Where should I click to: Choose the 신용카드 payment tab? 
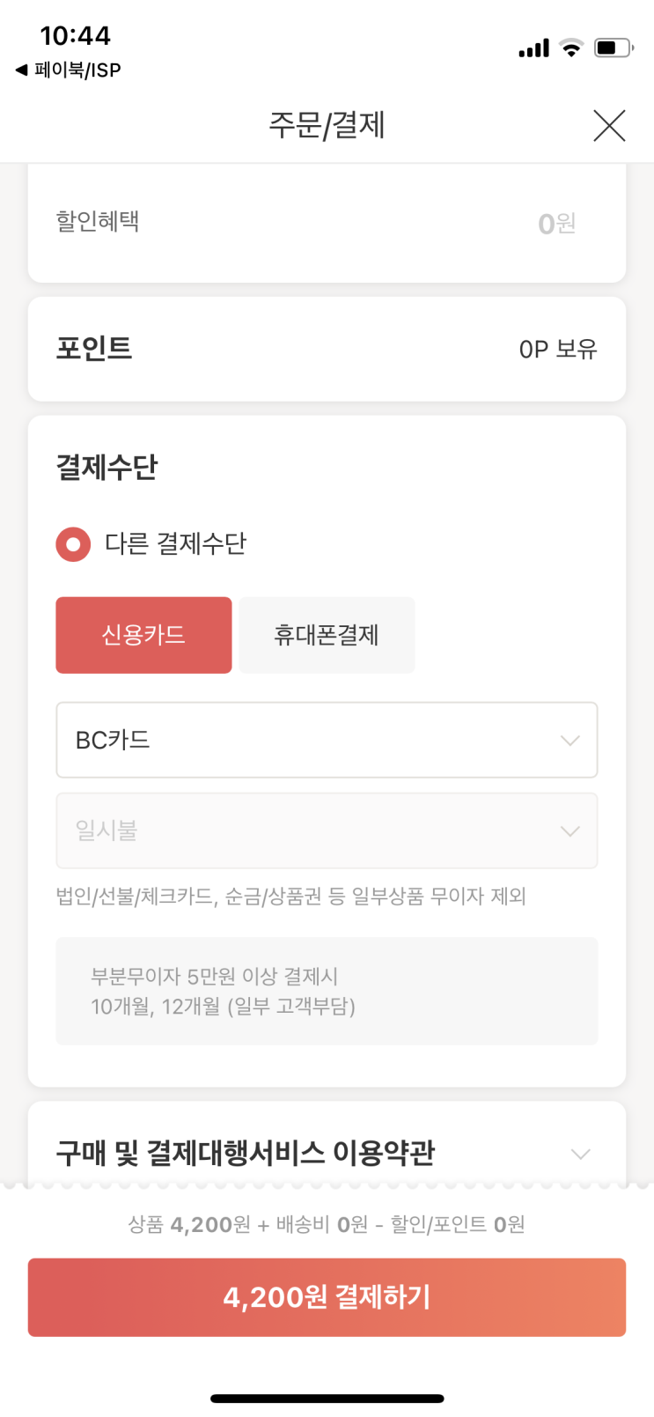(143, 635)
